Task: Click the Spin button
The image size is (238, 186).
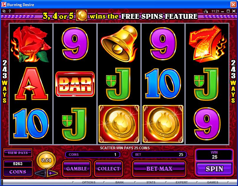Action: tap(214, 169)
